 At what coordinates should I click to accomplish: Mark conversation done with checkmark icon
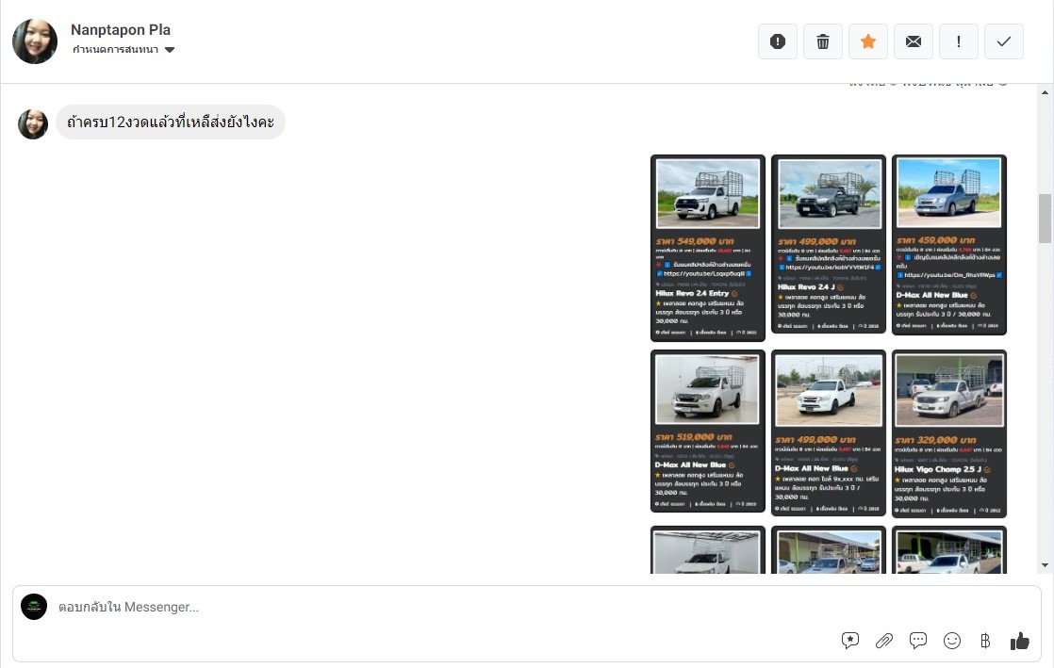click(1004, 41)
